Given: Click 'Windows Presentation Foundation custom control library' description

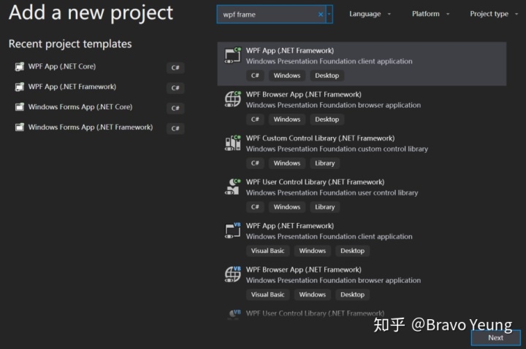Looking at the screenshot, I should click(x=337, y=149).
